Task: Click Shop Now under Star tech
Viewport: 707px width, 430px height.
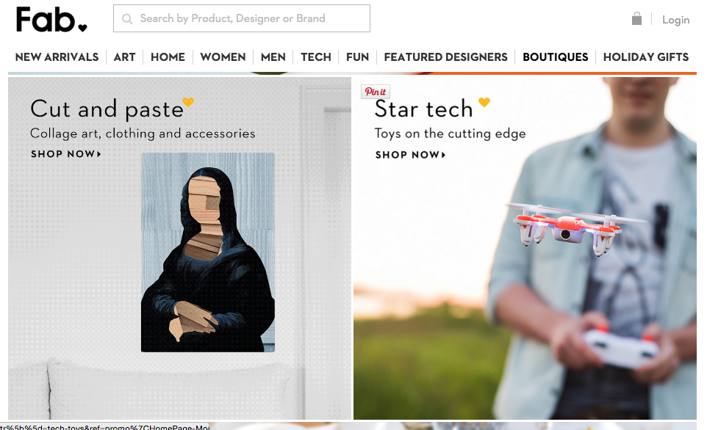Action: click(410, 155)
